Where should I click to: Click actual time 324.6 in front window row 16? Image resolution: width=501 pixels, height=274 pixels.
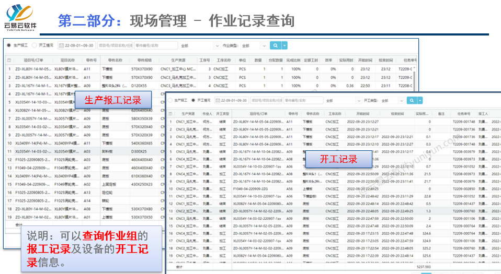[x=426, y=233]
